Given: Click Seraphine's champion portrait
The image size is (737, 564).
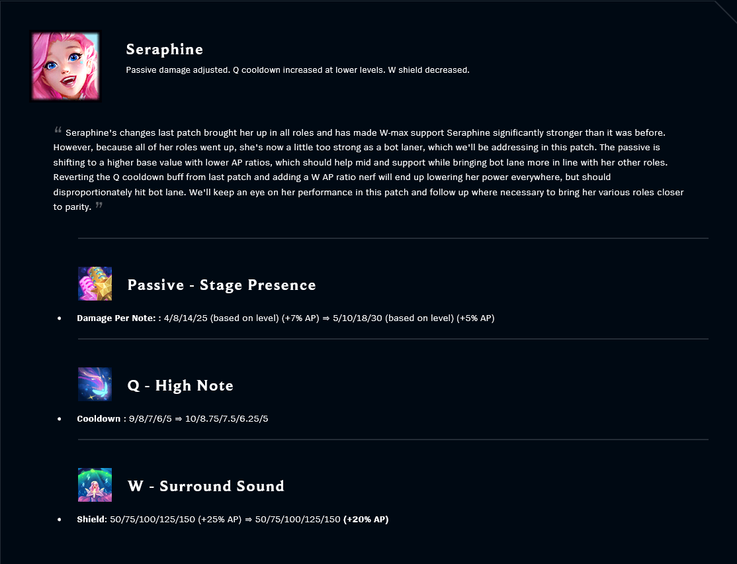Looking at the screenshot, I should coord(65,66).
